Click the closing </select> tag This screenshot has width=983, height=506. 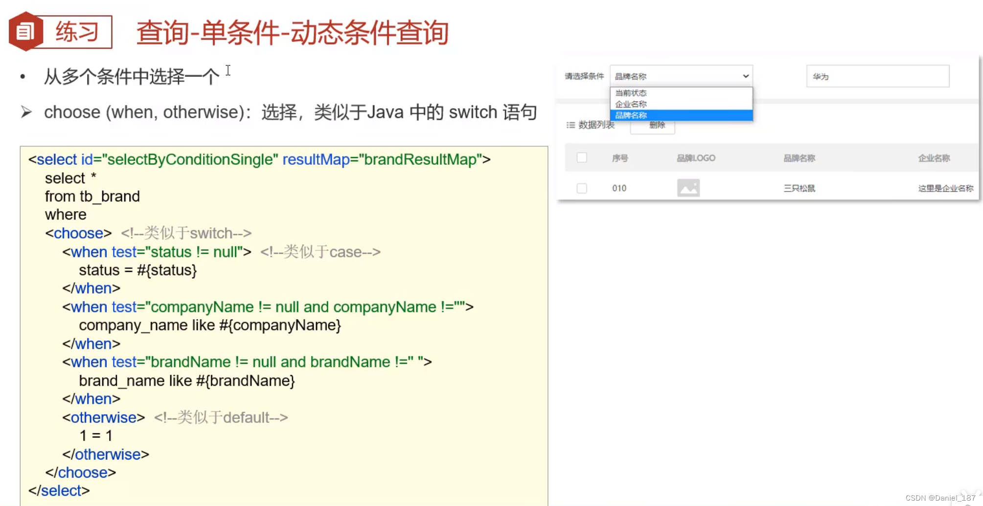click(59, 491)
